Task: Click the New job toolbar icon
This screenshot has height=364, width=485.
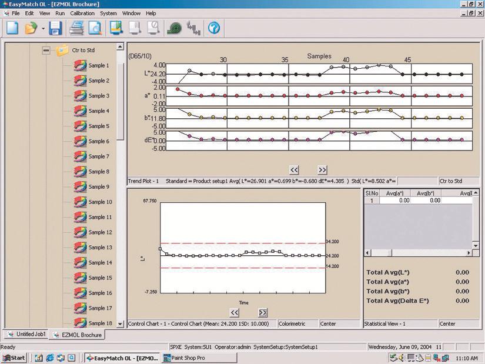Action: [x=12, y=28]
